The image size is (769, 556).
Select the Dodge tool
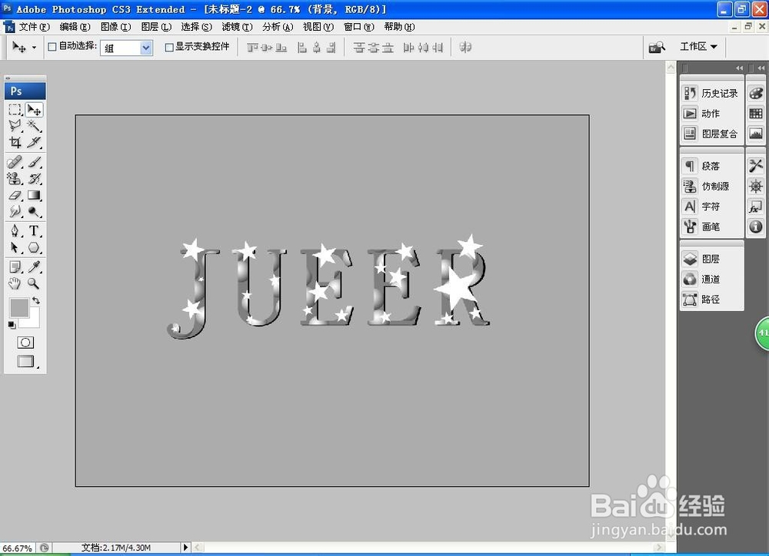point(34,212)
